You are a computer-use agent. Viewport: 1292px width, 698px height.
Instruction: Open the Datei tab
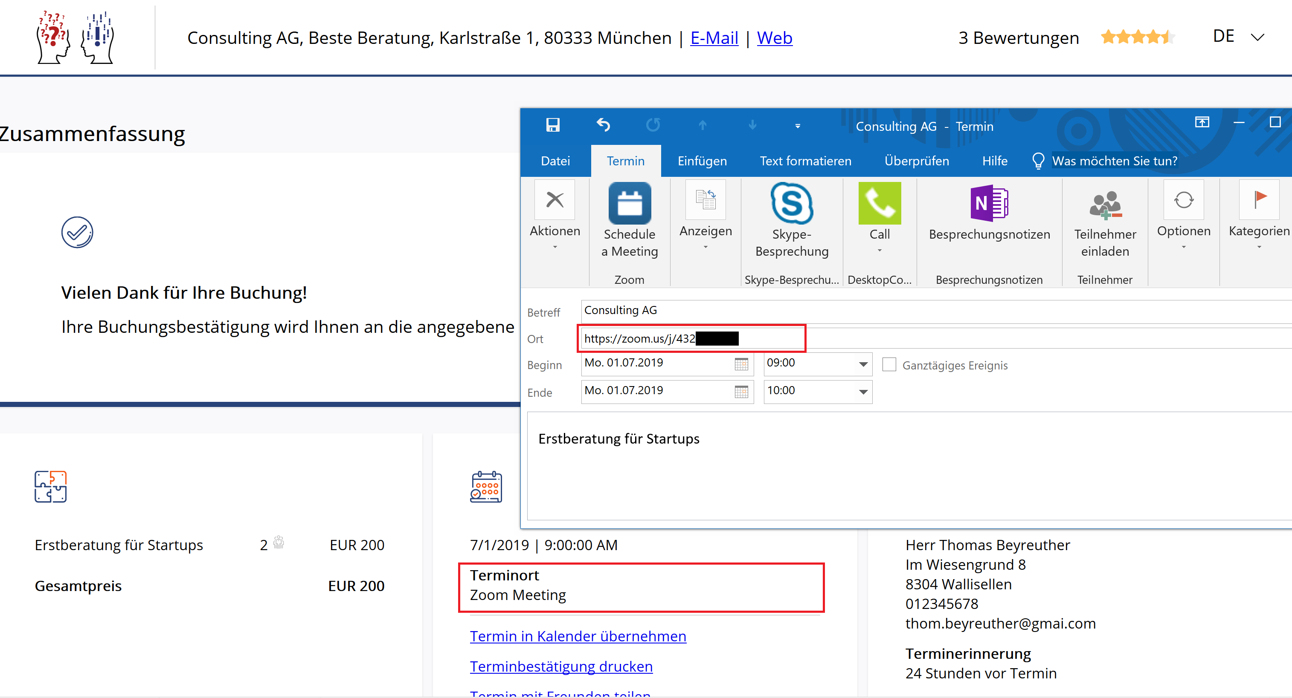(555, 161)
